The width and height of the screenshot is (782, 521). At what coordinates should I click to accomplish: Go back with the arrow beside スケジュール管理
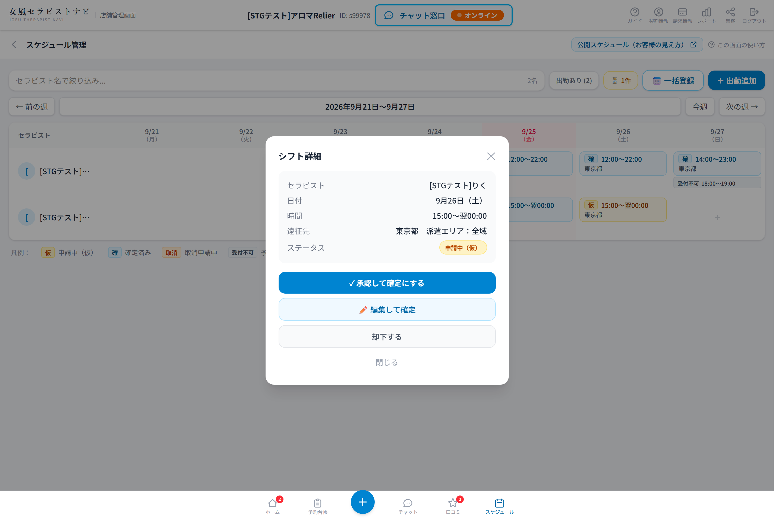14,45
